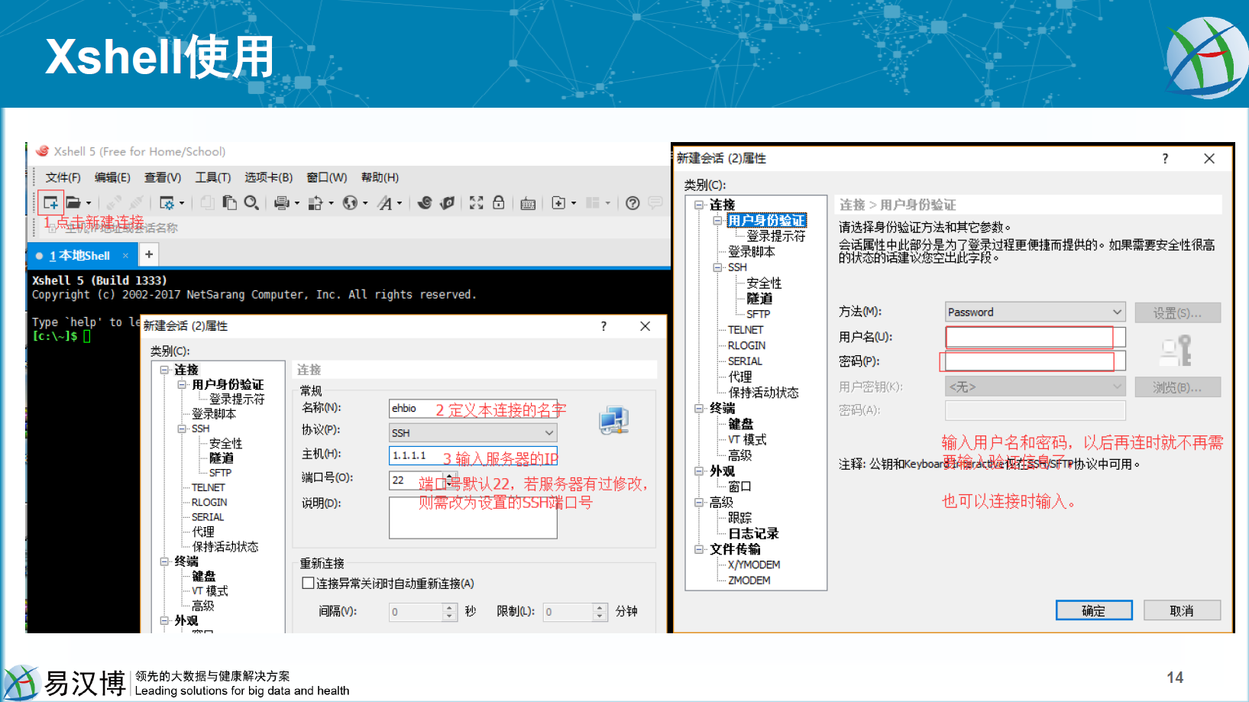1249x702 pixels.
Task: Close the 本地Shell tab with its x
Action: point(125,255)
